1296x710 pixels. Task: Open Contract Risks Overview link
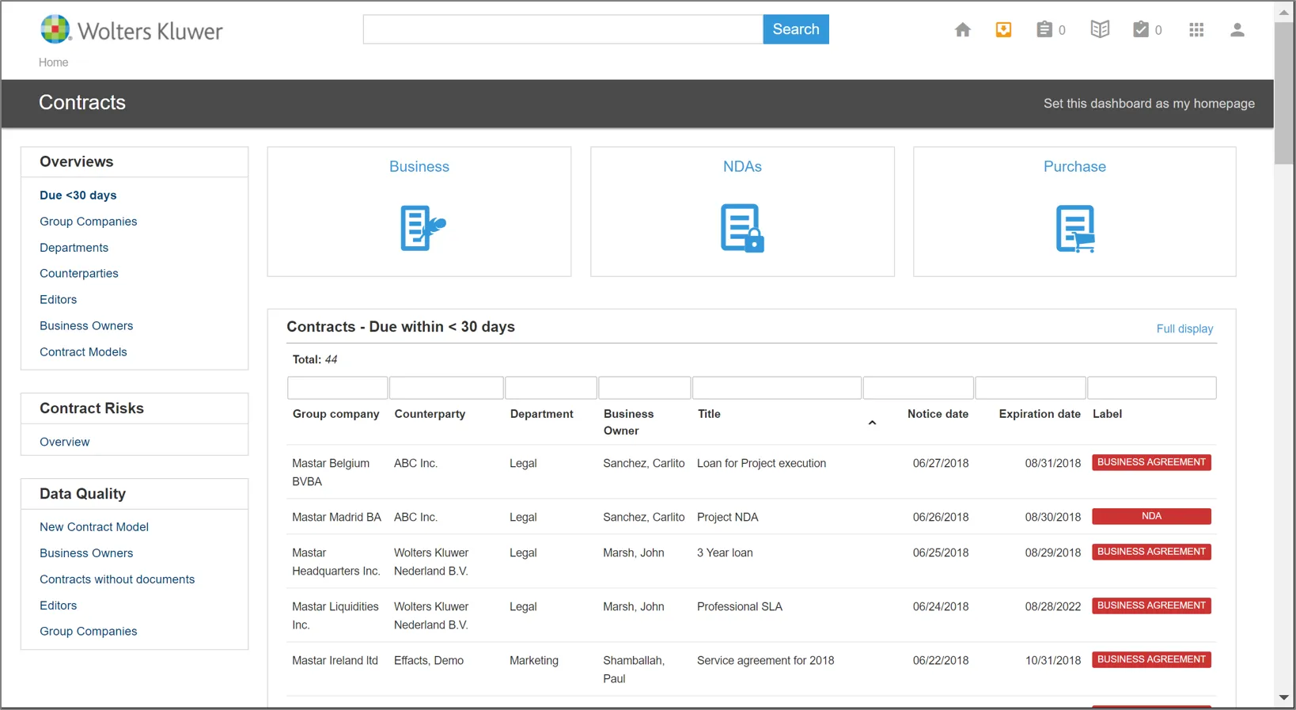pyautogui.click(x=65, y=442)
